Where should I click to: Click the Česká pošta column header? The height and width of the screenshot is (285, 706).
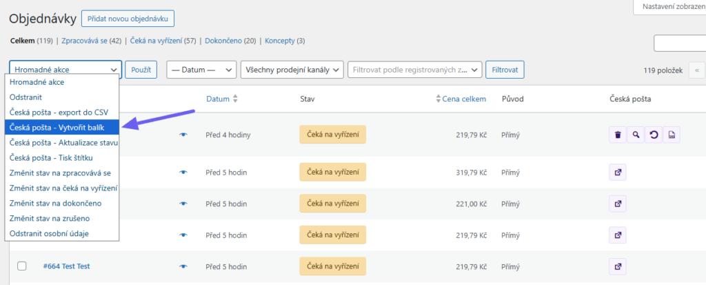(x=630, y=99)
